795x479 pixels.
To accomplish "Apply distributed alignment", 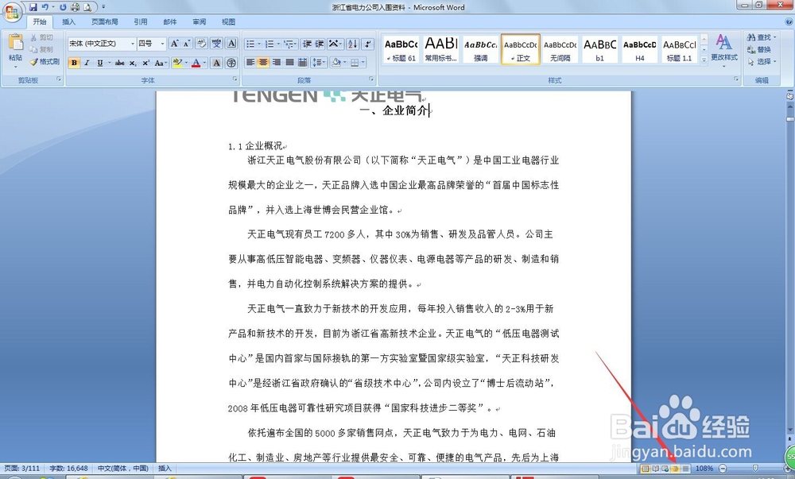I will point(302,62).
